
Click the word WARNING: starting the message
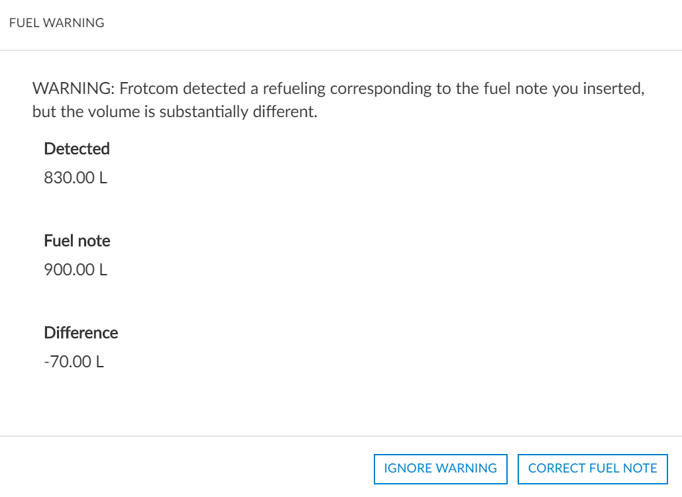point(73,89)
